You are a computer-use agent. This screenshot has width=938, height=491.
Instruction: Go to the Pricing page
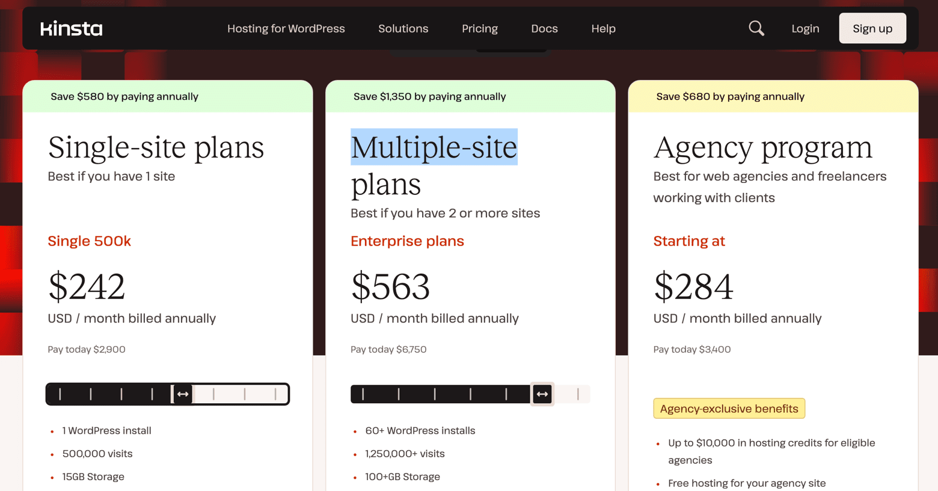[480, 28]
